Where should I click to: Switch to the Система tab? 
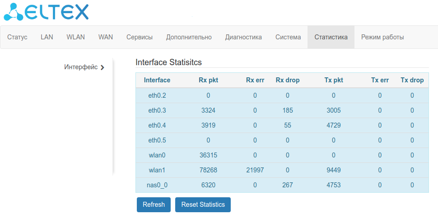point(288,37)
